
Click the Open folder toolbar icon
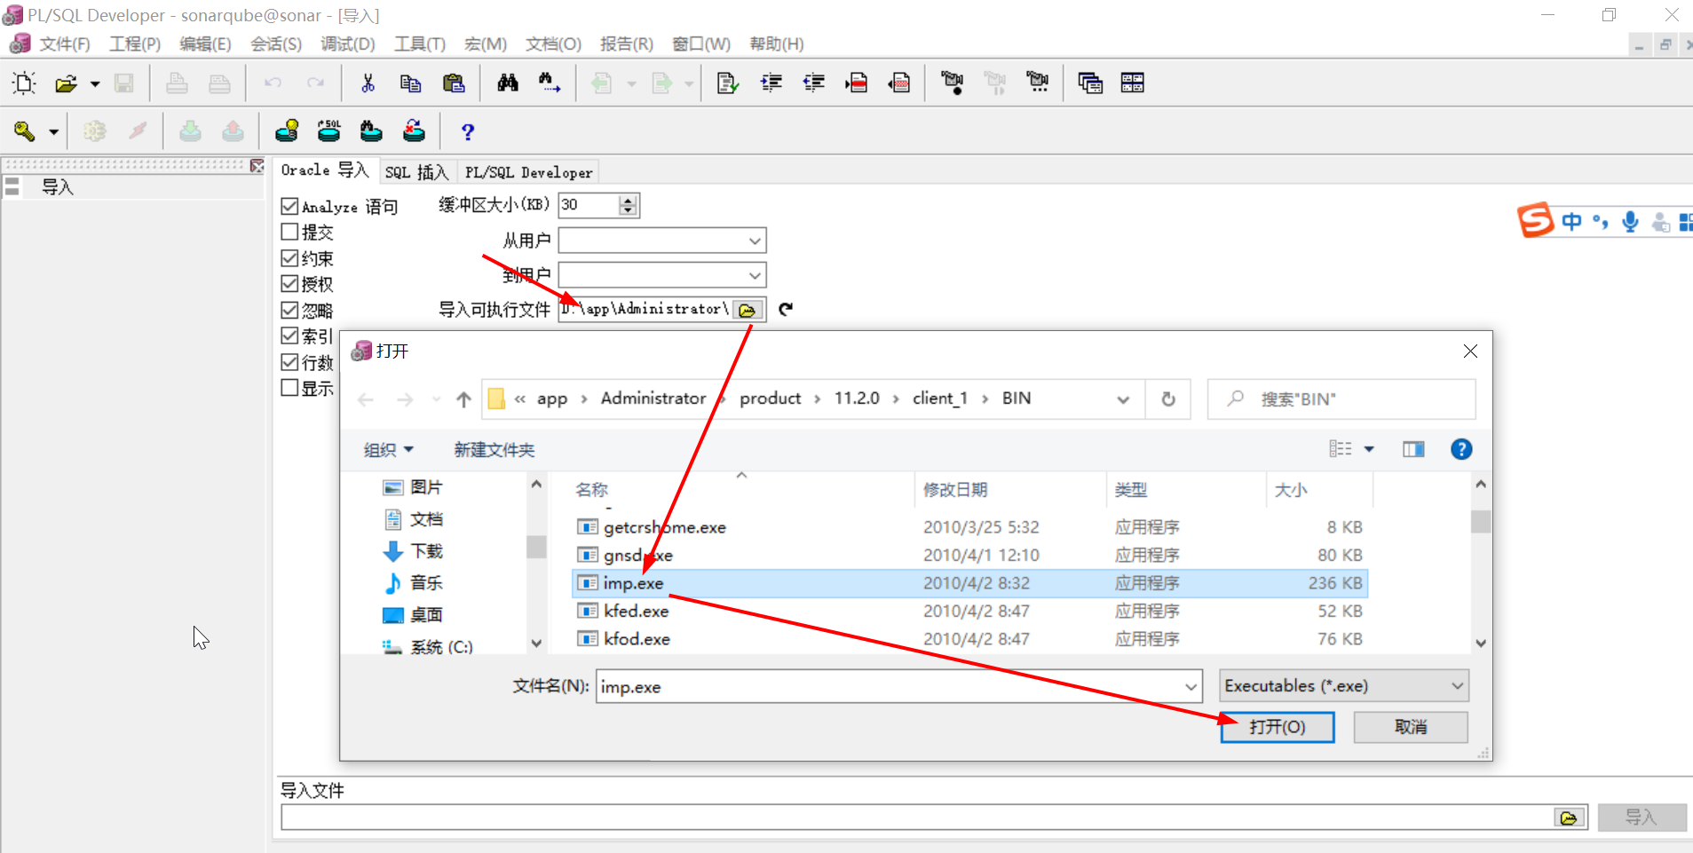pyautogui.click(x=66, y=83)
